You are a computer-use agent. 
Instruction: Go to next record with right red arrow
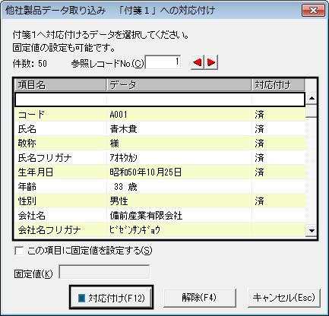click(x=211, y=62)
